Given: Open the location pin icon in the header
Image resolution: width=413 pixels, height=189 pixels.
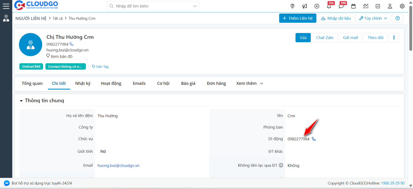Looking at the screenshot, I should (x=292, y=6).
